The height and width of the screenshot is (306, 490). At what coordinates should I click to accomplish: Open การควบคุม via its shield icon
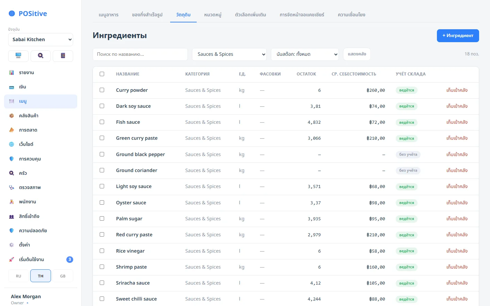[12, 159]
